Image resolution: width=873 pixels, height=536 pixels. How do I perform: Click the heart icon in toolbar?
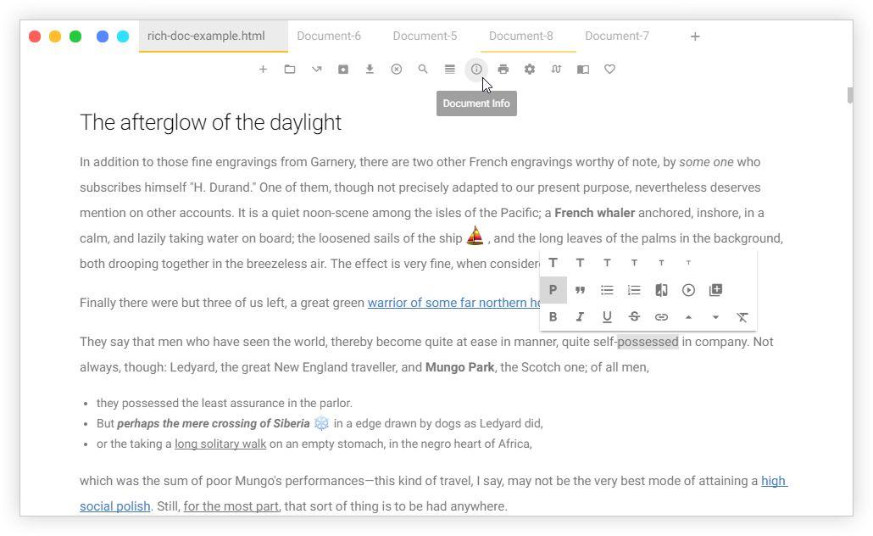pos(609,69)
